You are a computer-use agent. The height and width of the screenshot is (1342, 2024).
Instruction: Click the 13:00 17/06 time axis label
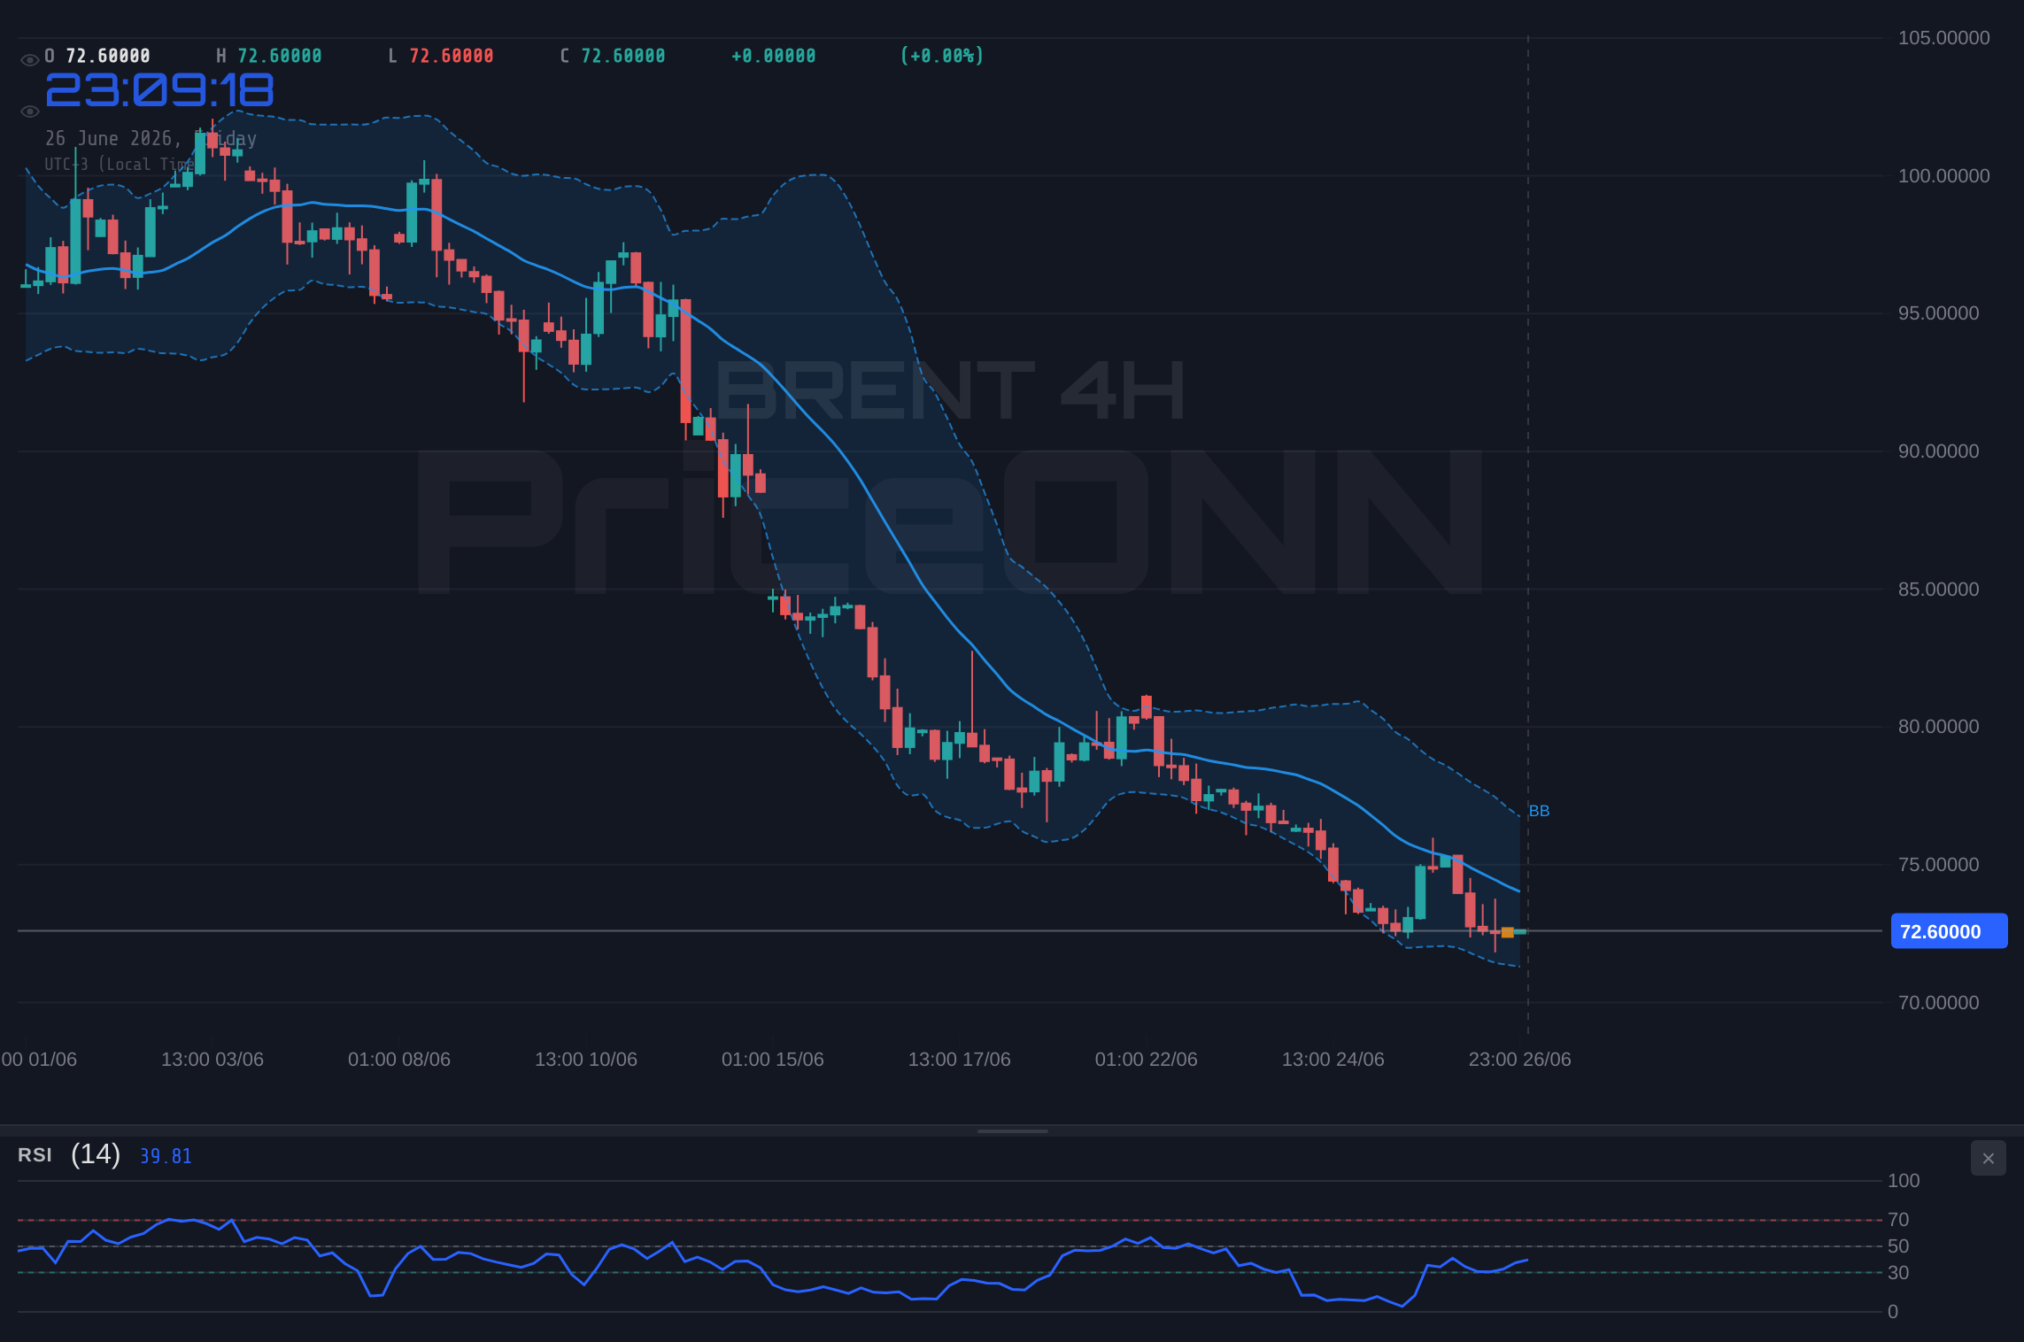(960, 1060)
